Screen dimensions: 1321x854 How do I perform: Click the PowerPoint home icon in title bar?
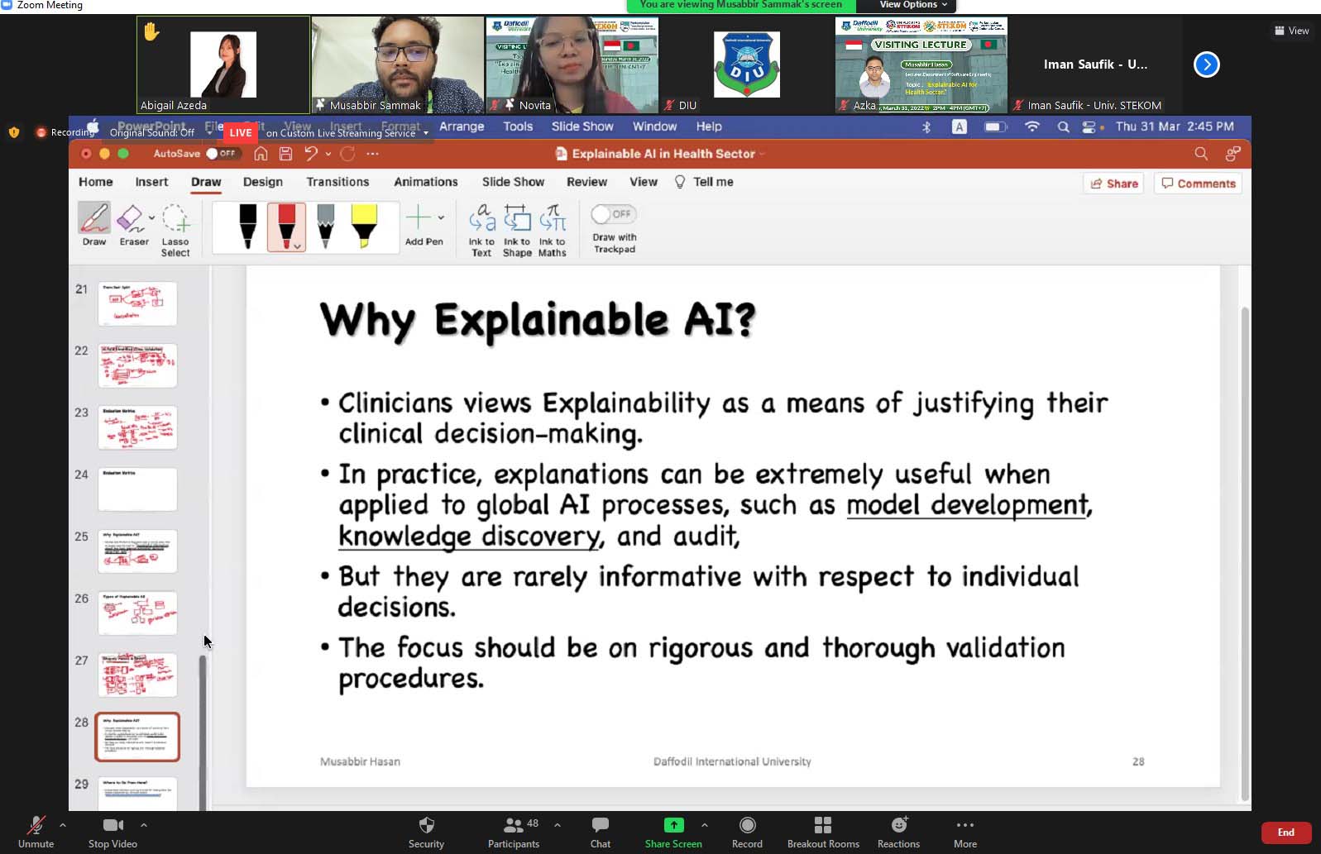(x=261, y=154)
